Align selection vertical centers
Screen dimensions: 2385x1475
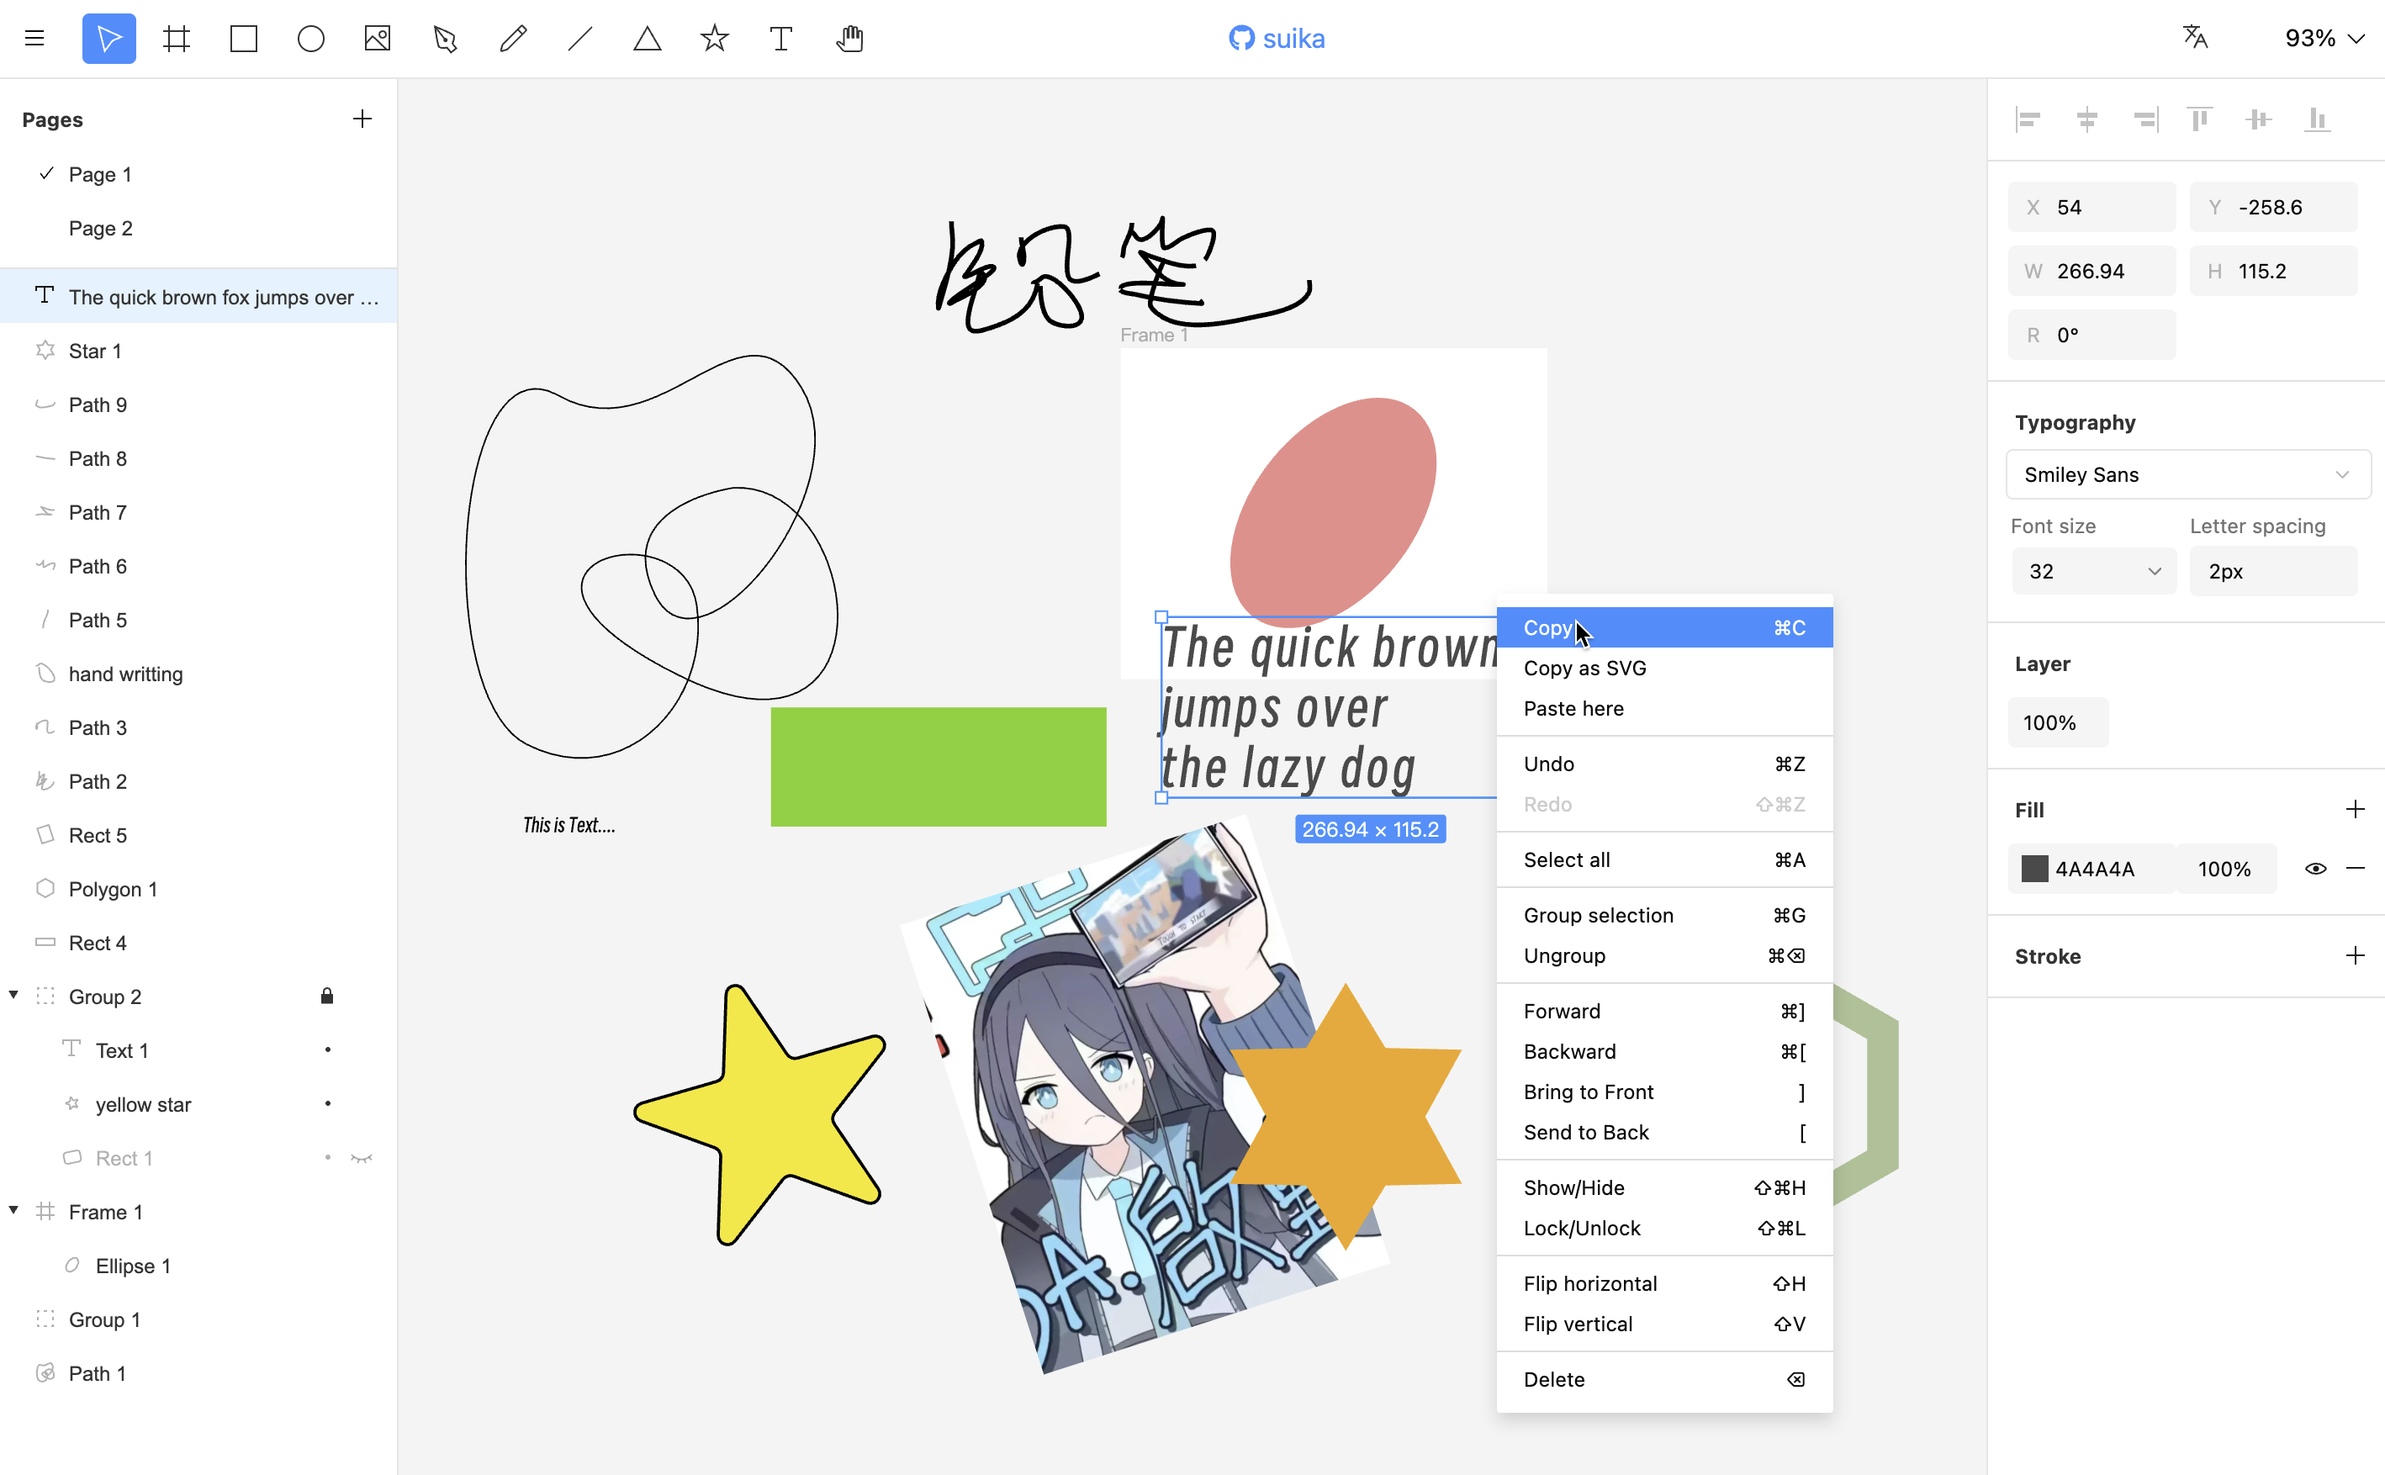(2258, 119)
